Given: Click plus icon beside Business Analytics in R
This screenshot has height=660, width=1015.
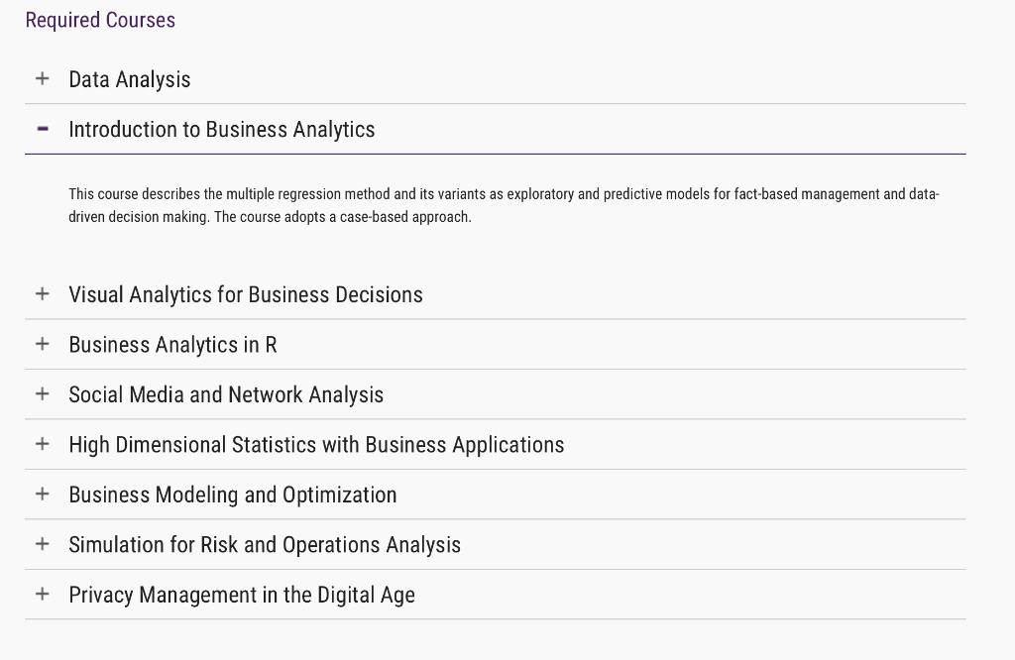Looking at the screenshot, I should click(x=42, y=344).
